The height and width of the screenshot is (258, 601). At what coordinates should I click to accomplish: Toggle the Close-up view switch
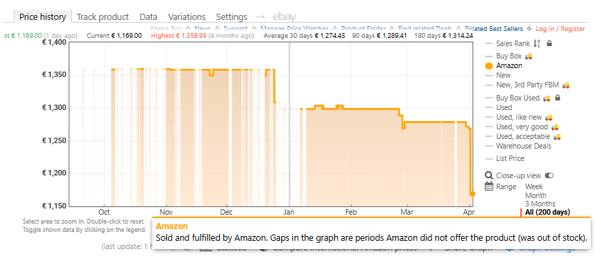549,175
